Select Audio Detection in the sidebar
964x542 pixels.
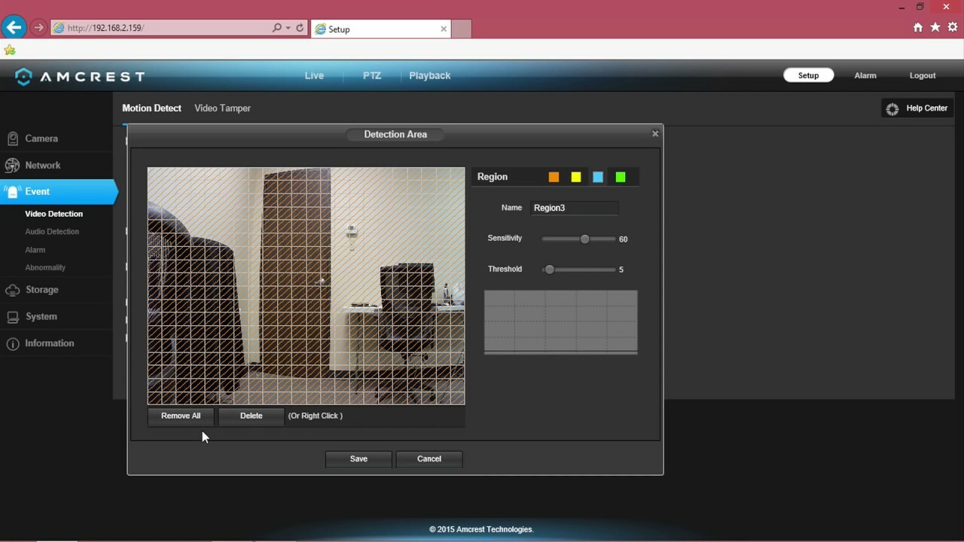click(52, 232)
